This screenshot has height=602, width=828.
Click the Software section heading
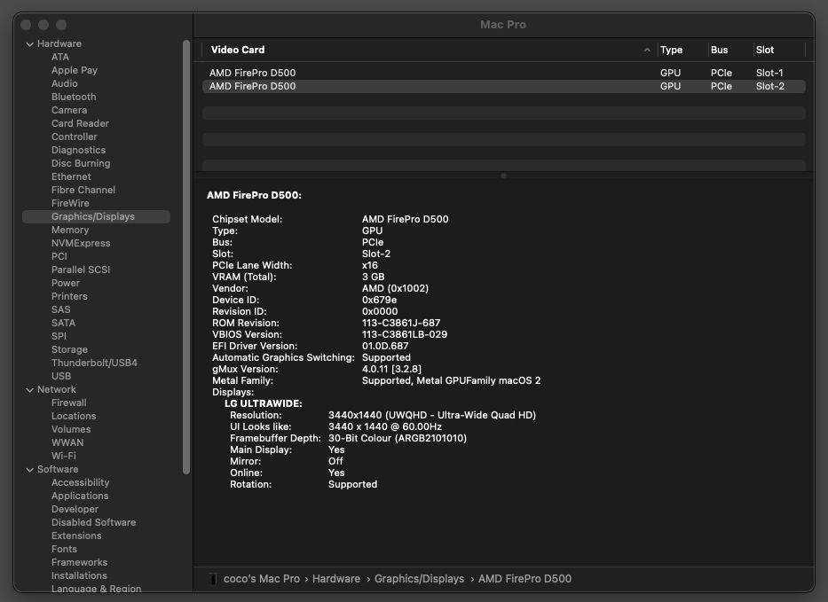(x=58, y=469)
